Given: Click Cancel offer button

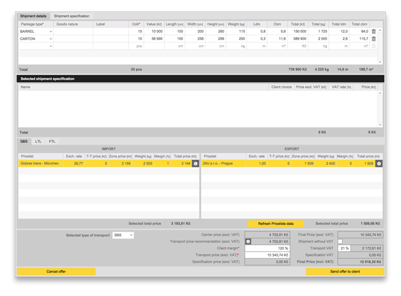Looking at the screenshot, I should coord(56,272).
